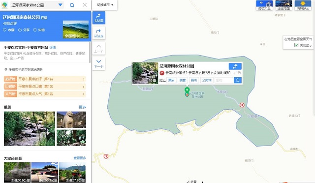
Task: Click the search magnifier icon in search bar
Action: [x=72, y=5]
